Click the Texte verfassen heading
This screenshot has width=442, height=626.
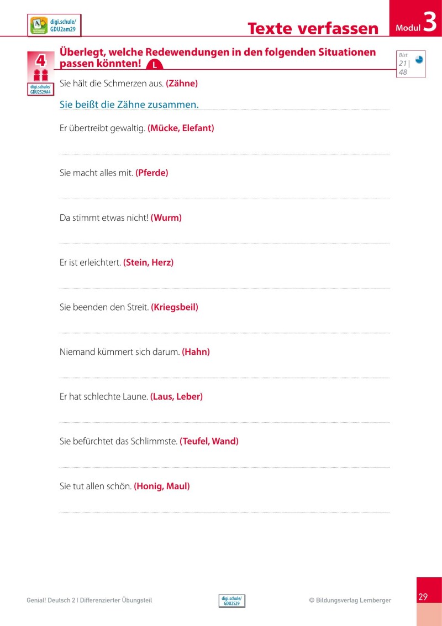tap(313, 28)
